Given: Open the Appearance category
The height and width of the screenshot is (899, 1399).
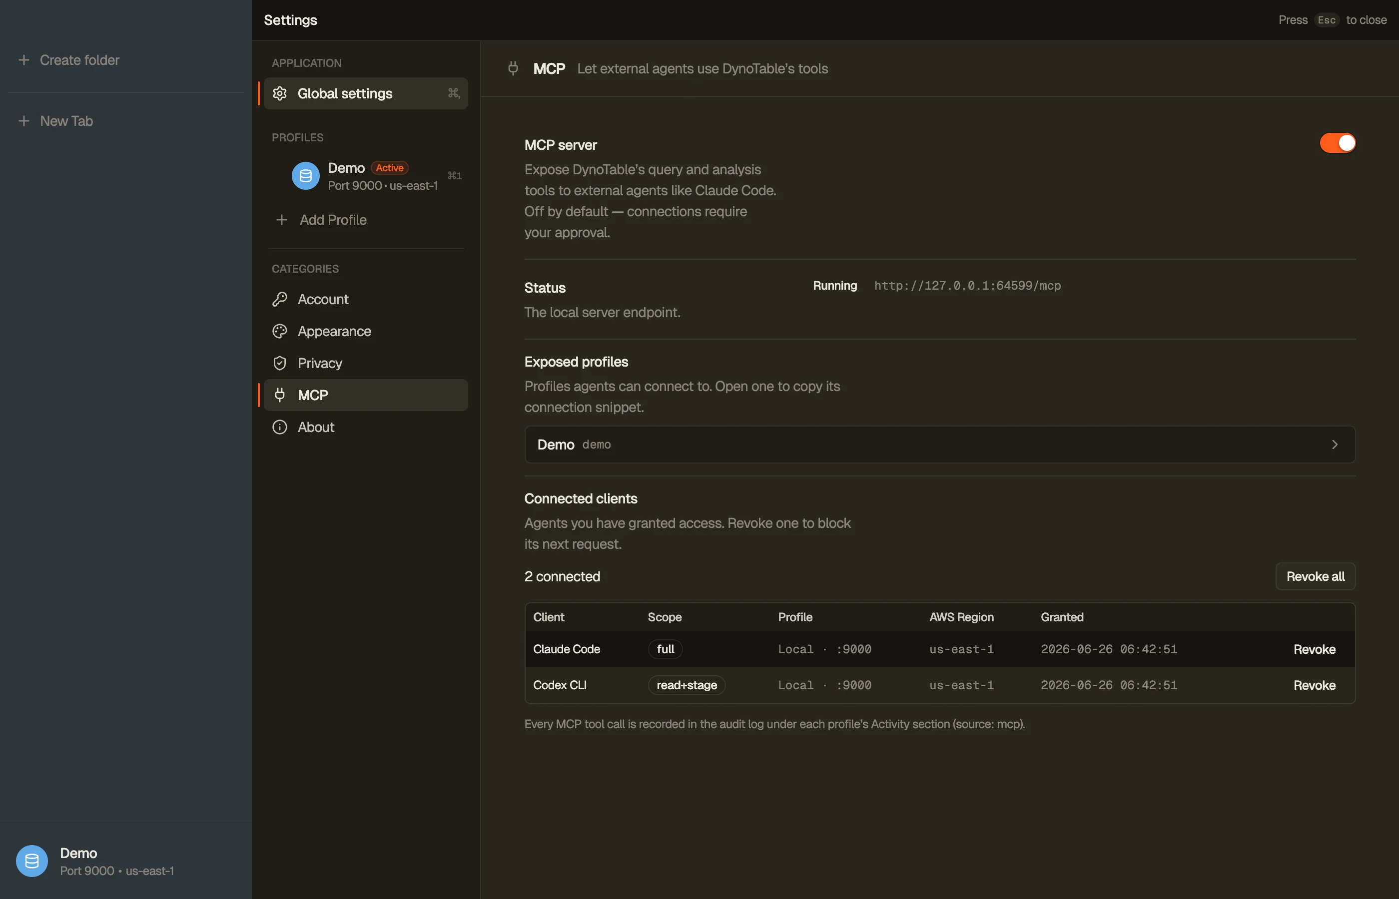Looking at the screenshot, I should coord(366,331).
